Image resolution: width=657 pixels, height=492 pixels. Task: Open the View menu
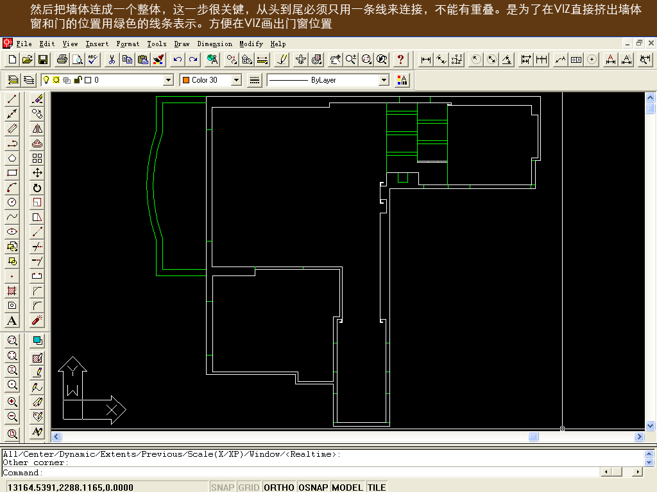[70, 44]
